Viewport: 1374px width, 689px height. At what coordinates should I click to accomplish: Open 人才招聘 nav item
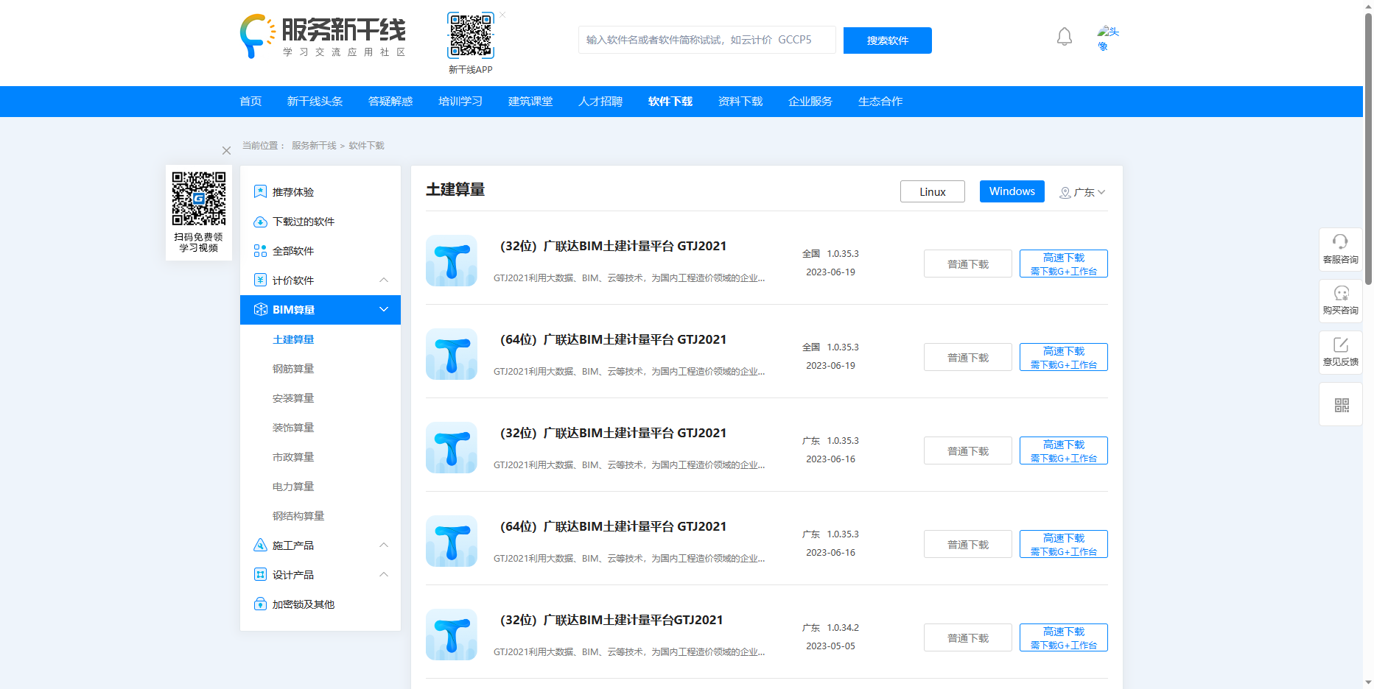point(600,102)
